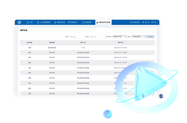Open 纠纷调解管理 from the navigation bar
Viewport: 187px width, 123px height.
tap(44, 22)
